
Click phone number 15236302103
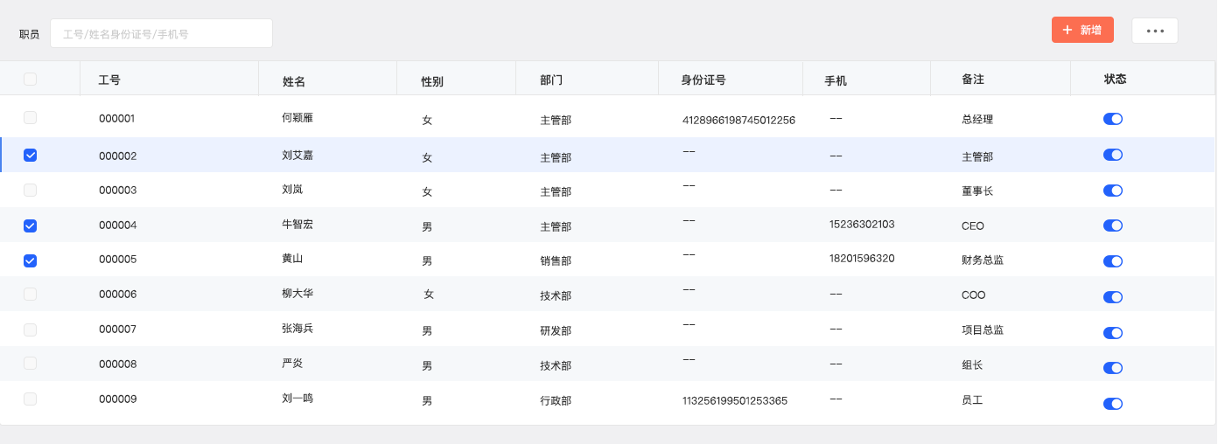(x=861, y=225)
